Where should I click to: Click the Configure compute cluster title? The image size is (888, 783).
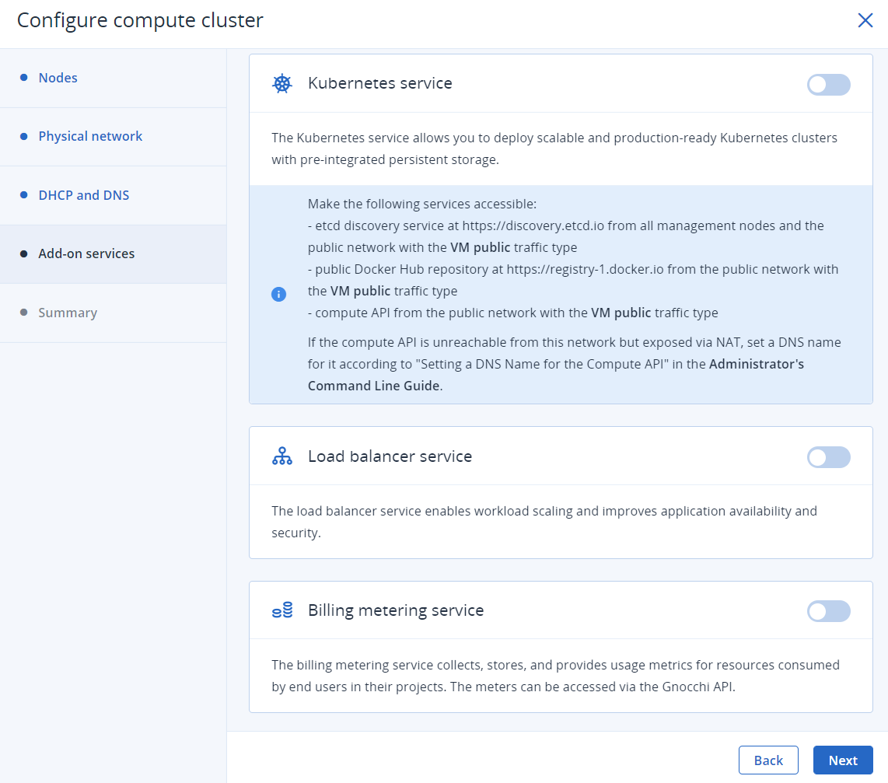(x=140, y=20)
